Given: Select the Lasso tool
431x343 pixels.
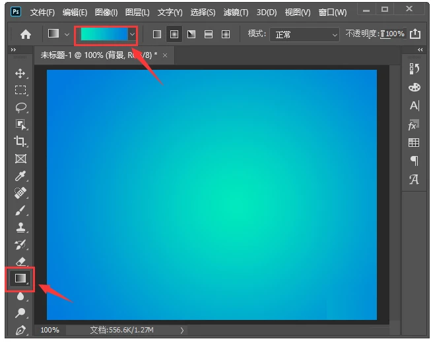Looking at the screenshot, I should [20, 107].
